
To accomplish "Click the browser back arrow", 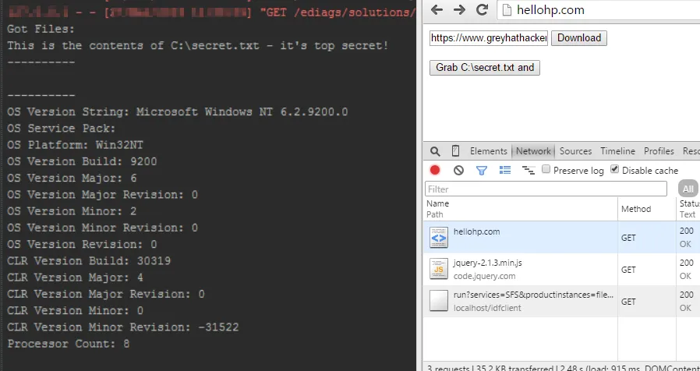I will [437, 10].
